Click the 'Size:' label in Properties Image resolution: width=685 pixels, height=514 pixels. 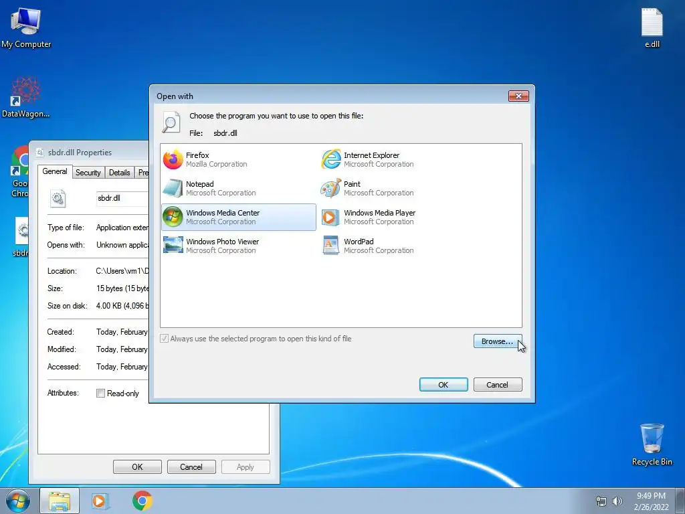(x=55, y=288)
